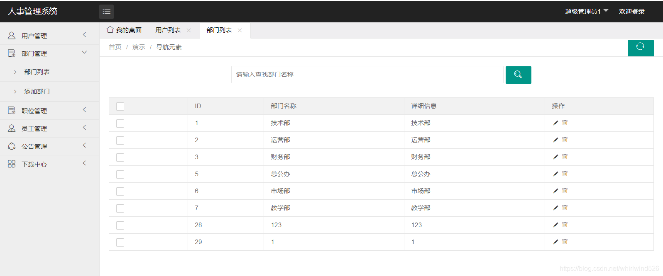Edit the 市场部 row with pencil icon
663x276 pixels.
(x=555, y=191)
